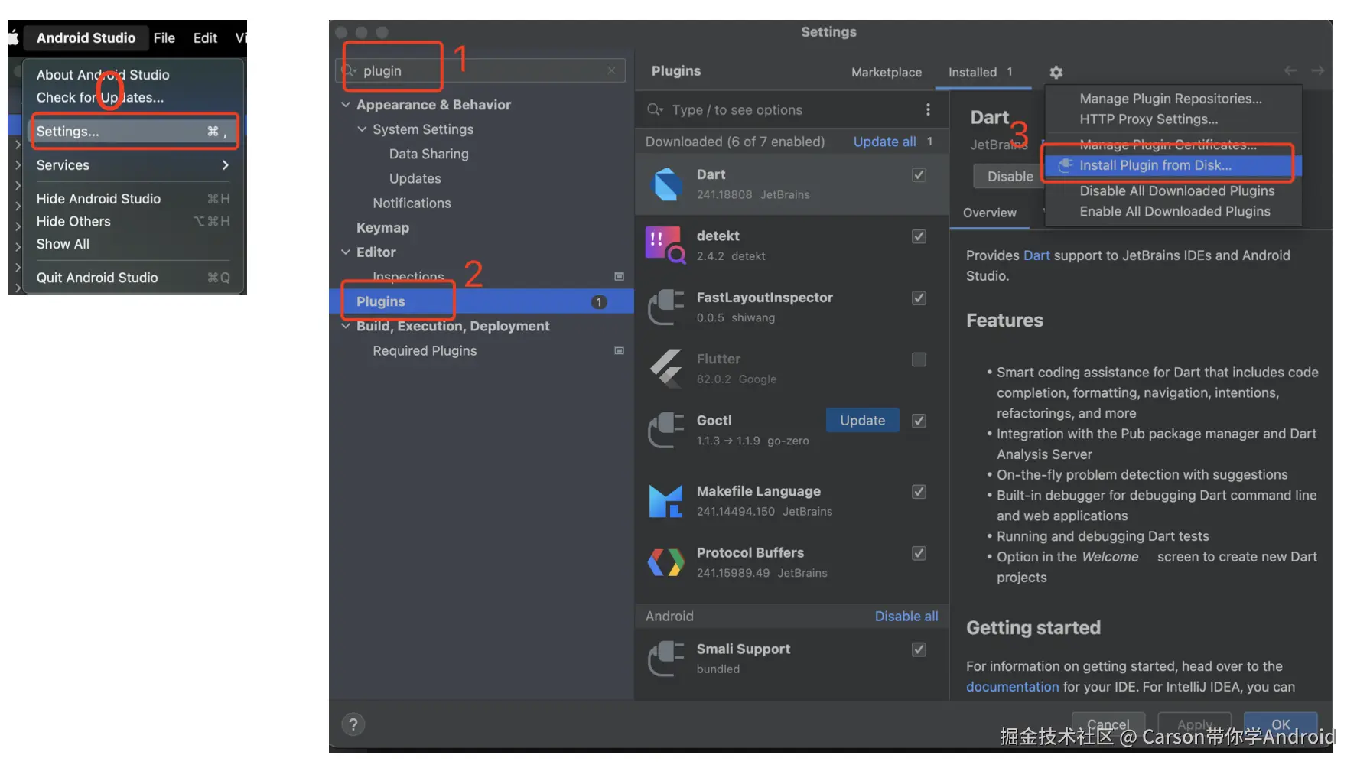Collapse the System Settings tree node
This screenshot has height=768, width=1357.
362,129
